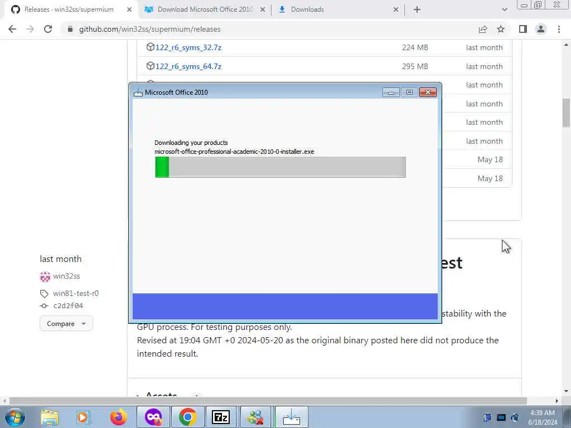Click the lock icon in the address bar
The image size is (571, 428).
click(x=70, y=29)
